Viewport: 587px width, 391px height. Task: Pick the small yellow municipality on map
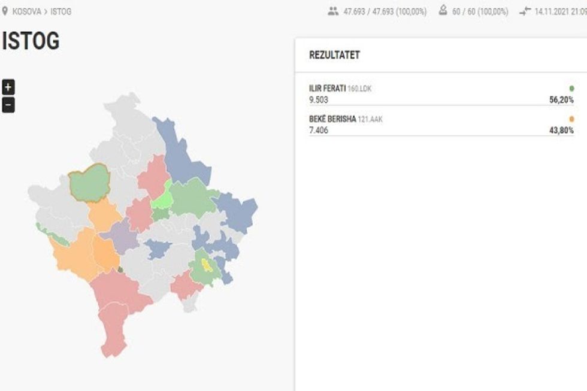pos(207,265)
